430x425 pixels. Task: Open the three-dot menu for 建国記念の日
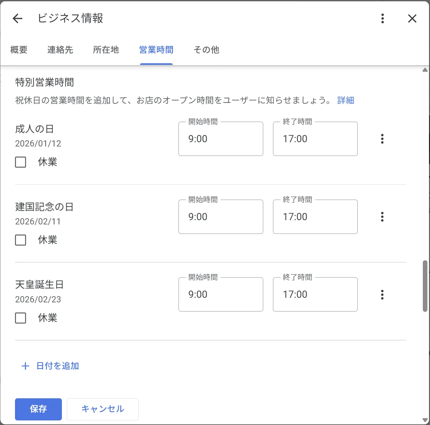pos(382,217)
